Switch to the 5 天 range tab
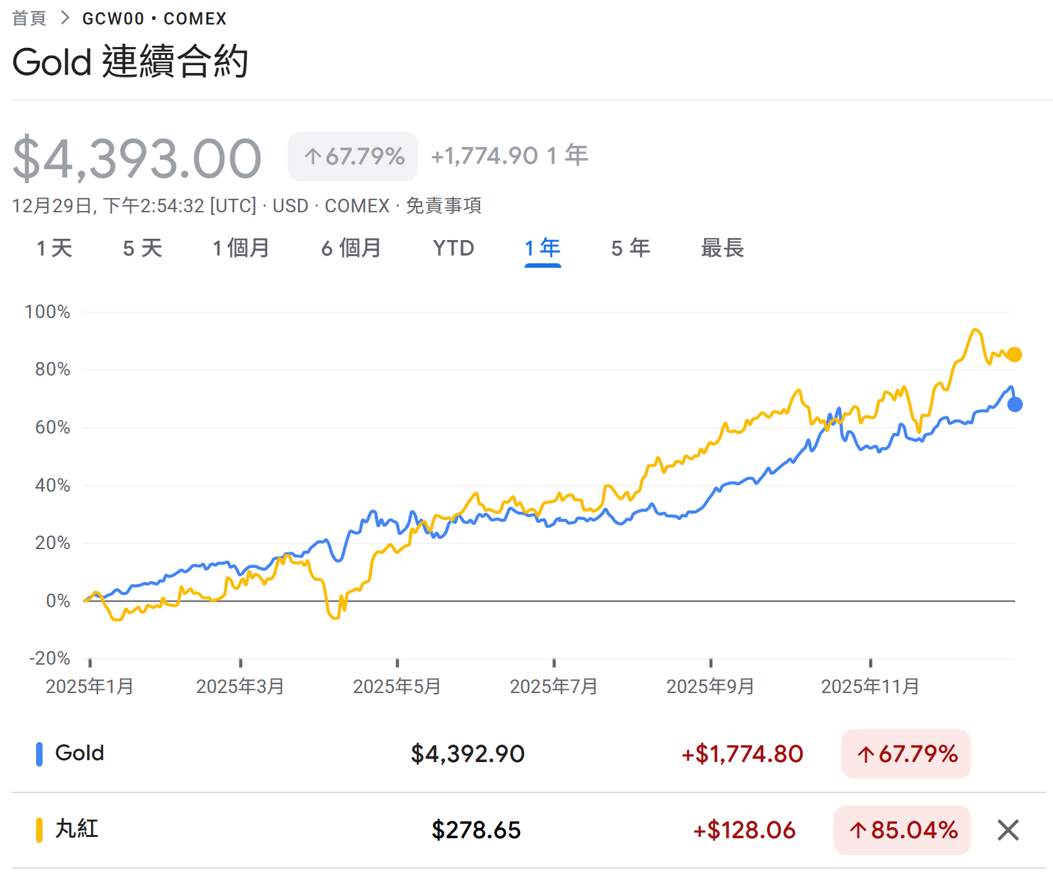Screen dimensions: 1053x875 coord(142,248)
